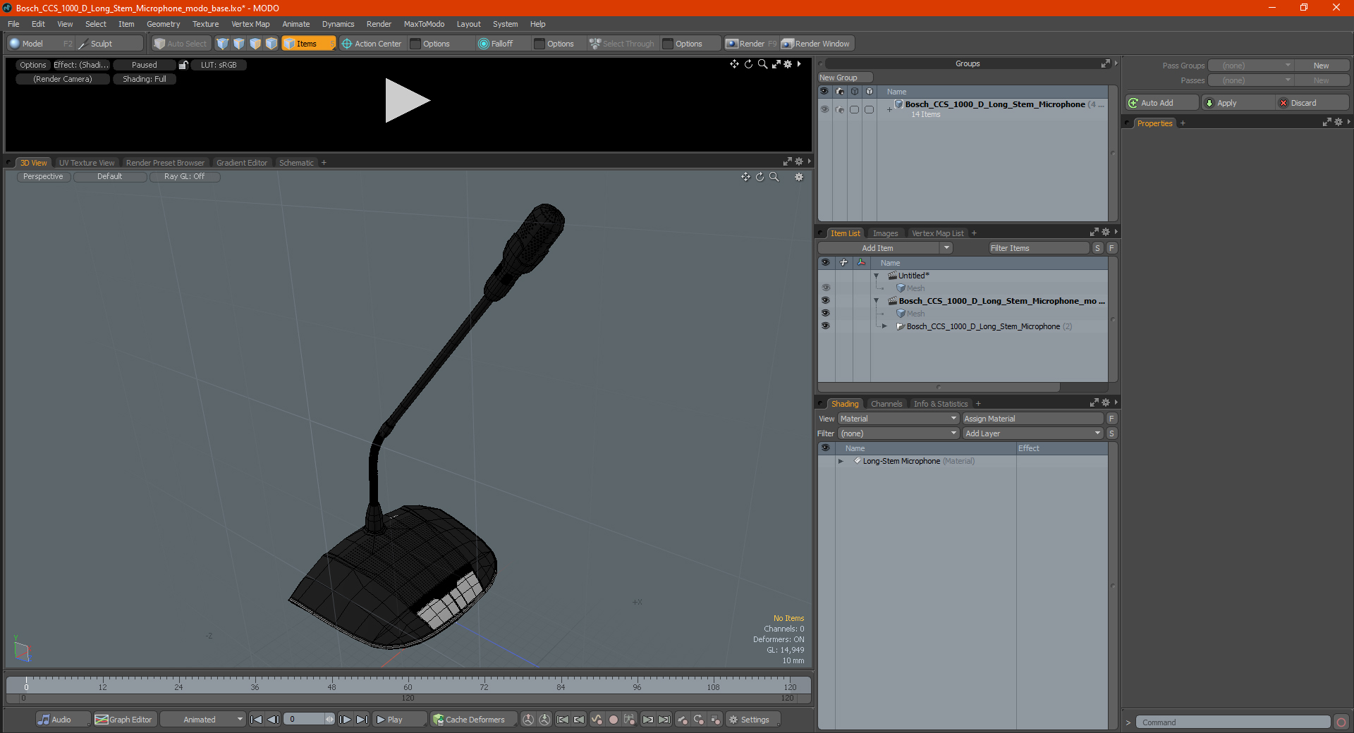Image resolution: width=1354 pixels, height=733 pixels.
Task: Open the Render Window
Action: point(817,44)
